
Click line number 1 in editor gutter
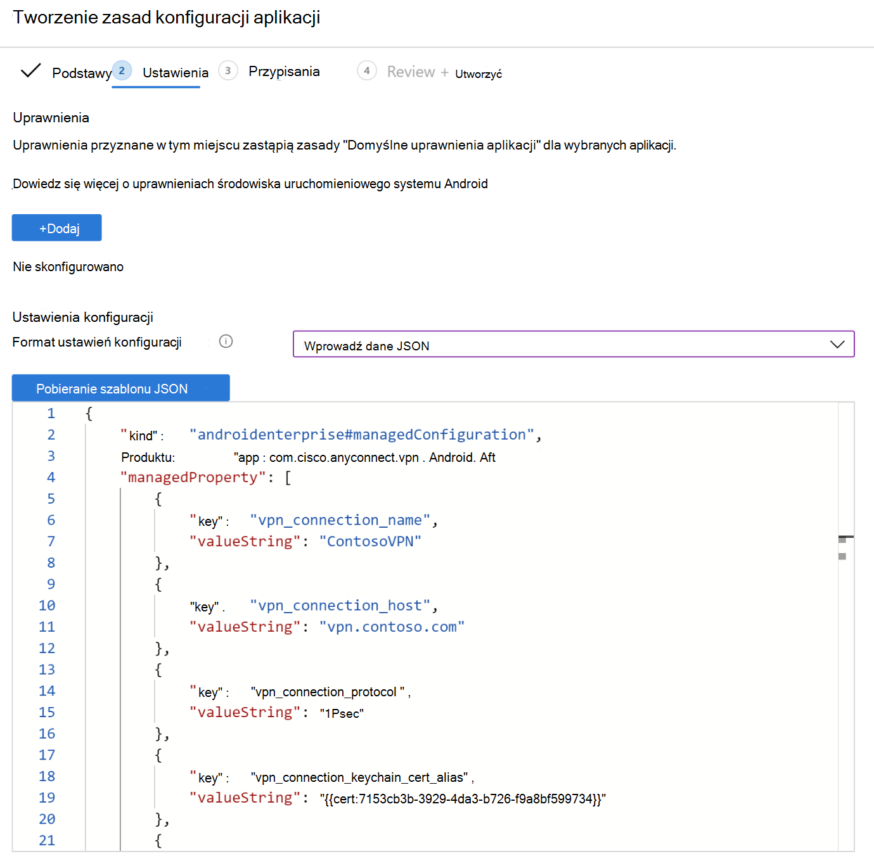click(51, 413)
